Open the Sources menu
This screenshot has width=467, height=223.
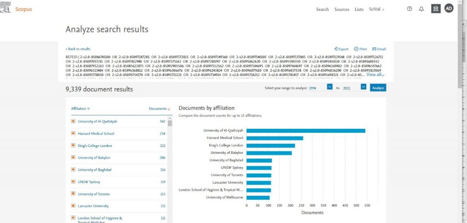point(342,9)
